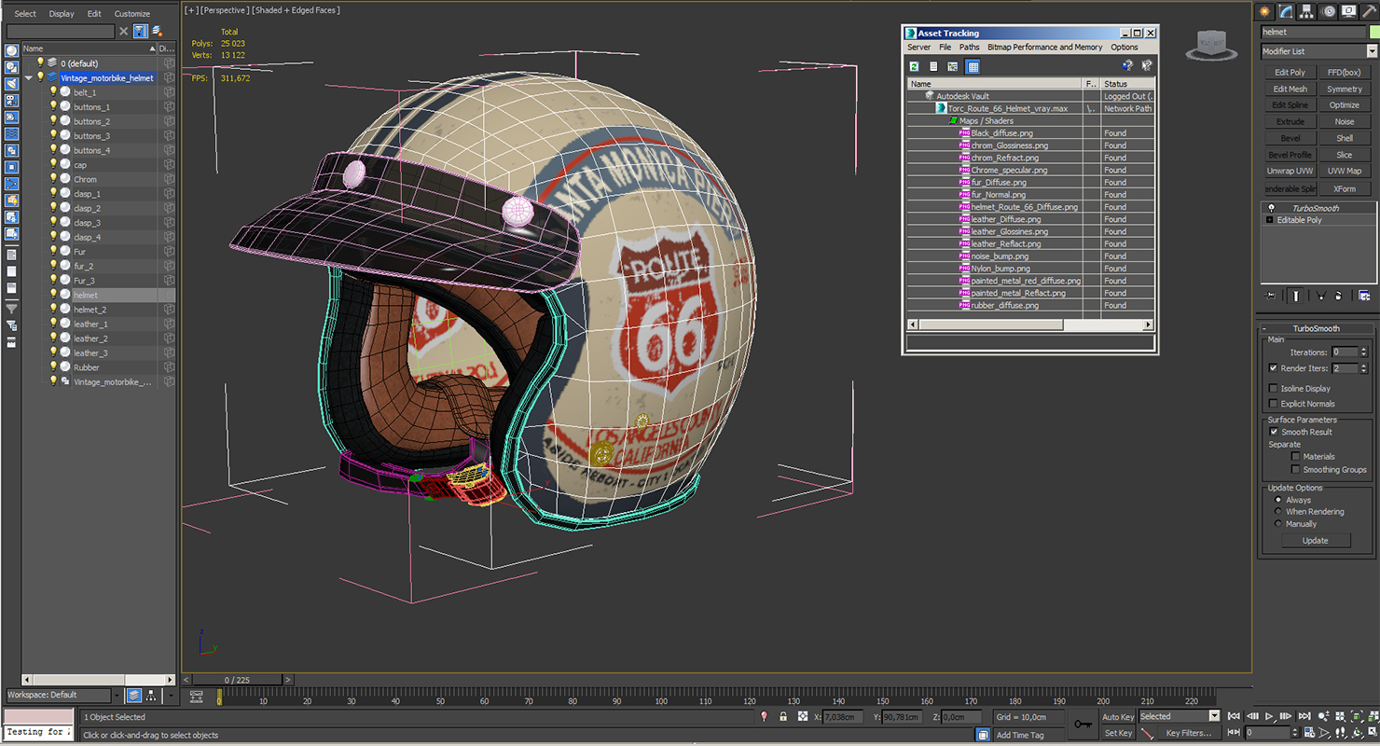1380x746 pixels.
Task: Open Configure Modifier Sets icon
Action: pyautogui.click(x=1364, y=296)
